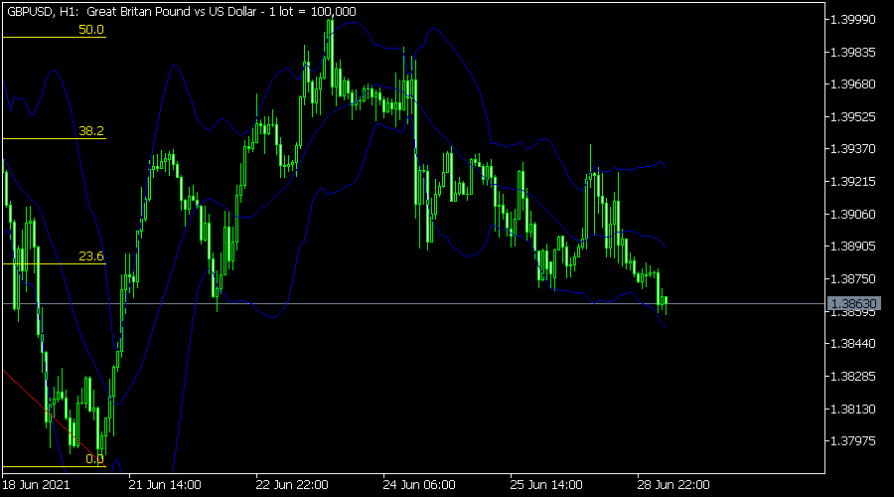Click the 1.38130 price scale value

point(853,409)
